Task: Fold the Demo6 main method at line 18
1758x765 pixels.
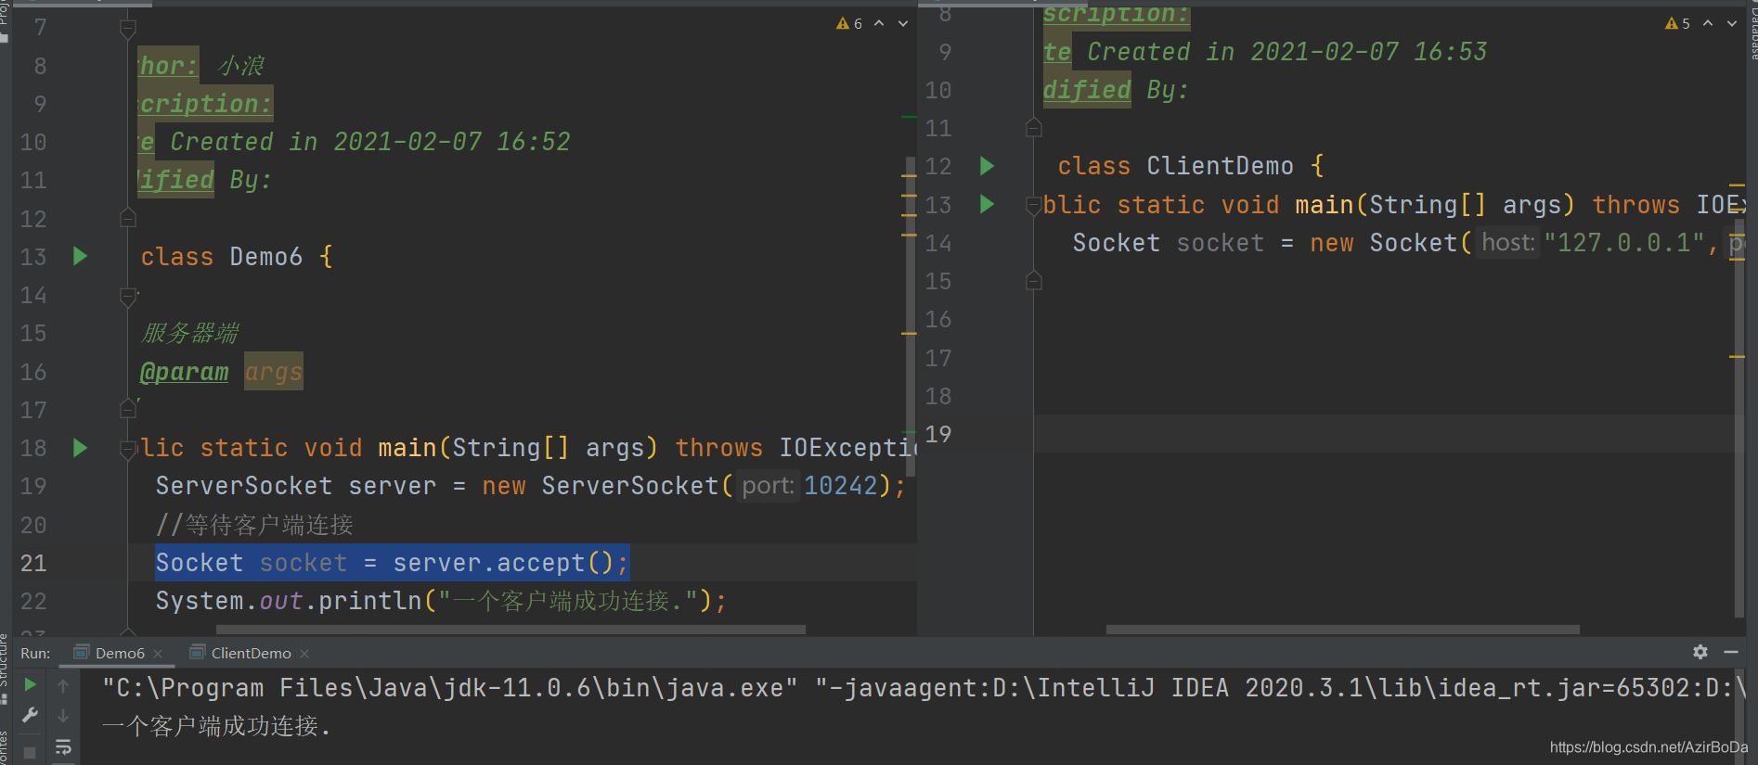Action: (128, 450)
